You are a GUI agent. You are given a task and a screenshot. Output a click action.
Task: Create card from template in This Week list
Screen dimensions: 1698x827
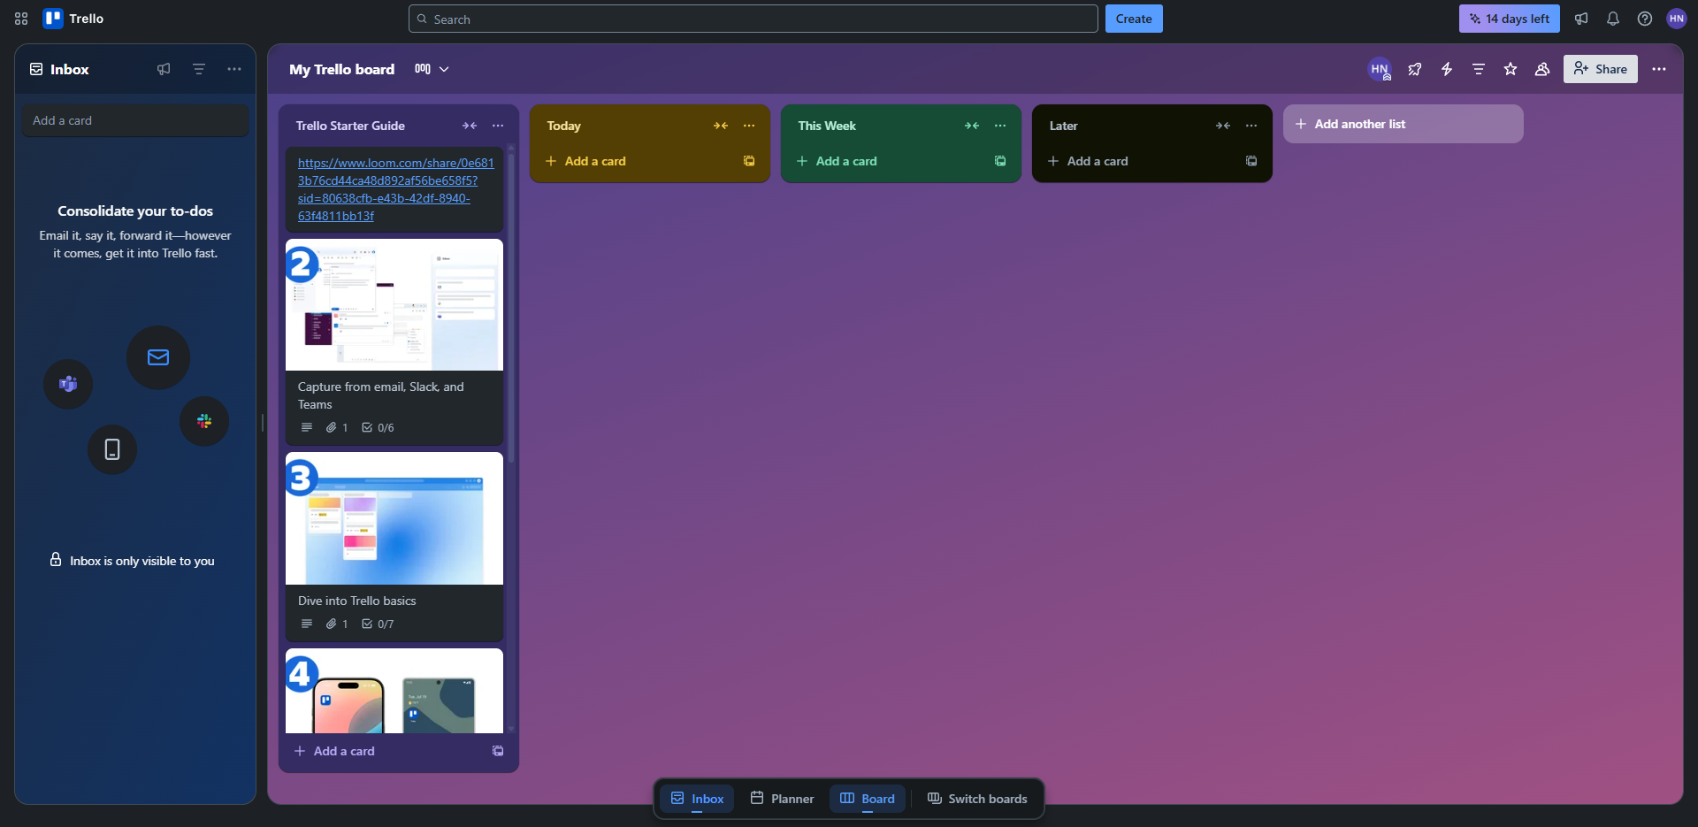1000,161
